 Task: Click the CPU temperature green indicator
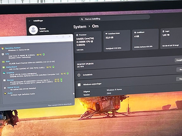(44, 54)
